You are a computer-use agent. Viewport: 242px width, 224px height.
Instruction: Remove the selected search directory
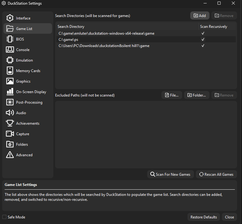(224, 15)
